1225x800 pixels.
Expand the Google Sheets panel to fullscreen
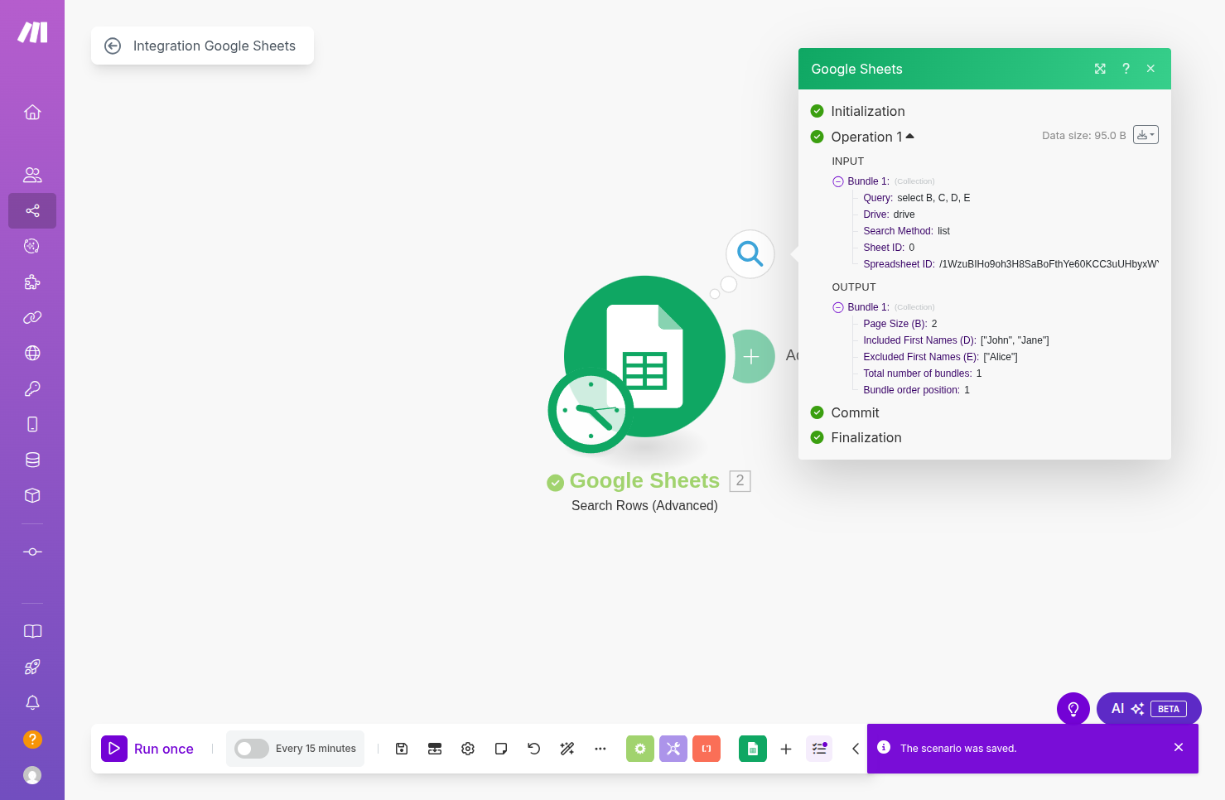(x=1100, y=69)
